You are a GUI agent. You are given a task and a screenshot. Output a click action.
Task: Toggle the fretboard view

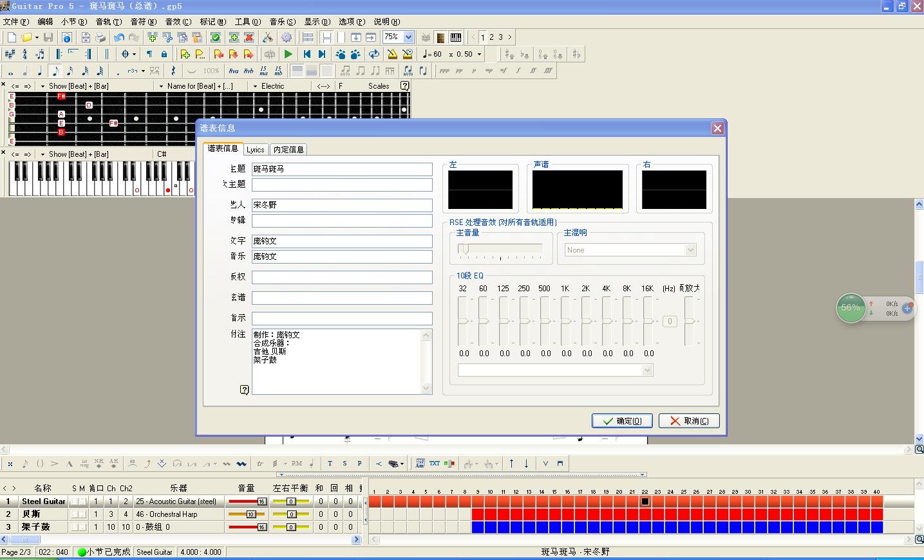[x=440, y=37]
